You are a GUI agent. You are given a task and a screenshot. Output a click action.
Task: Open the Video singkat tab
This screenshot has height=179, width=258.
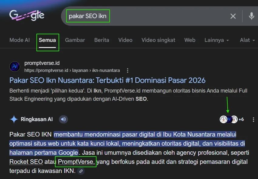click(158, 40)
